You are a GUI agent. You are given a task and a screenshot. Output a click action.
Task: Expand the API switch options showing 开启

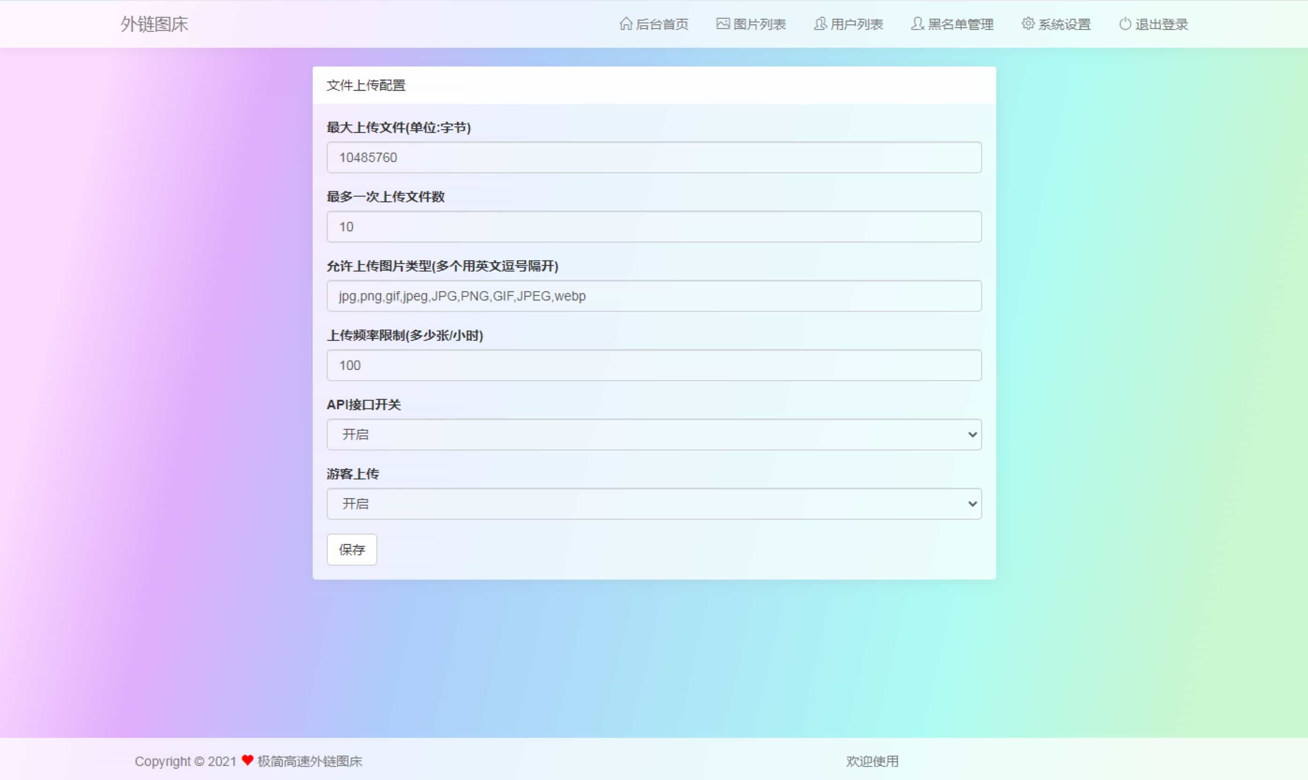tap(654, 434)
